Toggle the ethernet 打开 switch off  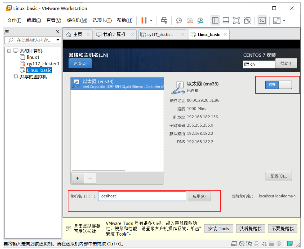point(279,85)
